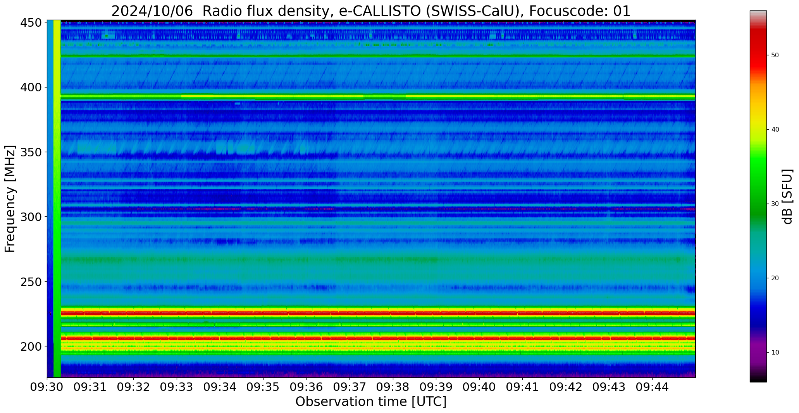Click the 09:41 time tick label
Viewport: 799px width, 413px height.
click(523, 387)
